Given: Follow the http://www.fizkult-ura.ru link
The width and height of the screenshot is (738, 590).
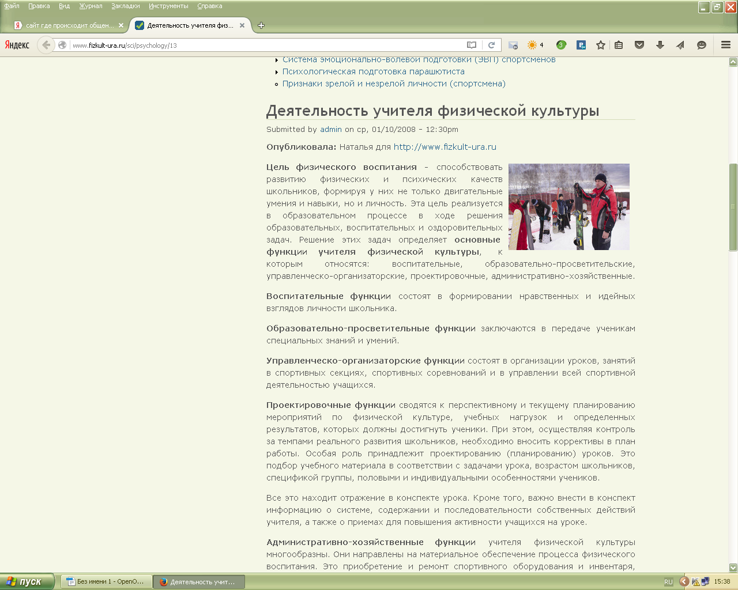Looking at the screenshot, I should (x=445, y=147).
